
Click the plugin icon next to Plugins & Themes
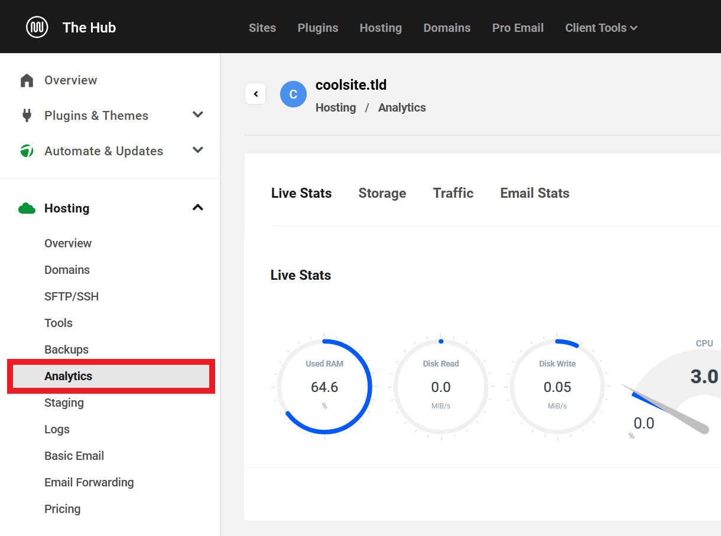27,115
